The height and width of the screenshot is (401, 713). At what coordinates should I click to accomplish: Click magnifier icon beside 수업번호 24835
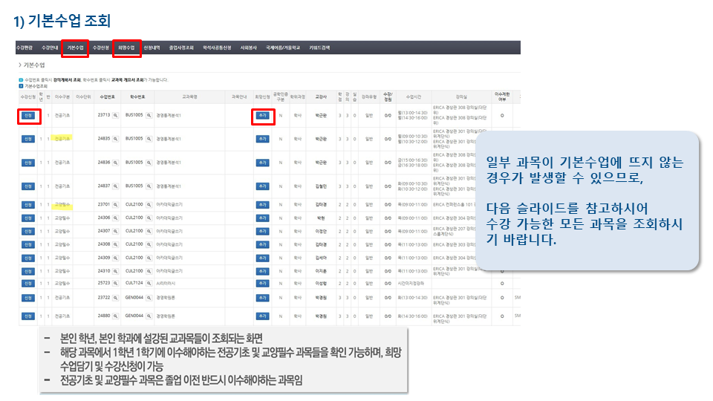(x=115, y=139)
